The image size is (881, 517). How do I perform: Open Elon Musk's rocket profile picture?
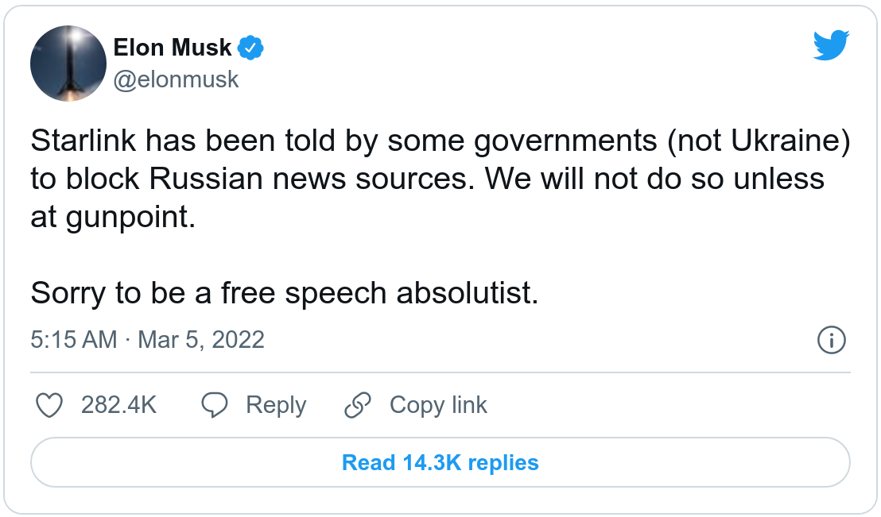[x=68, y=64]
